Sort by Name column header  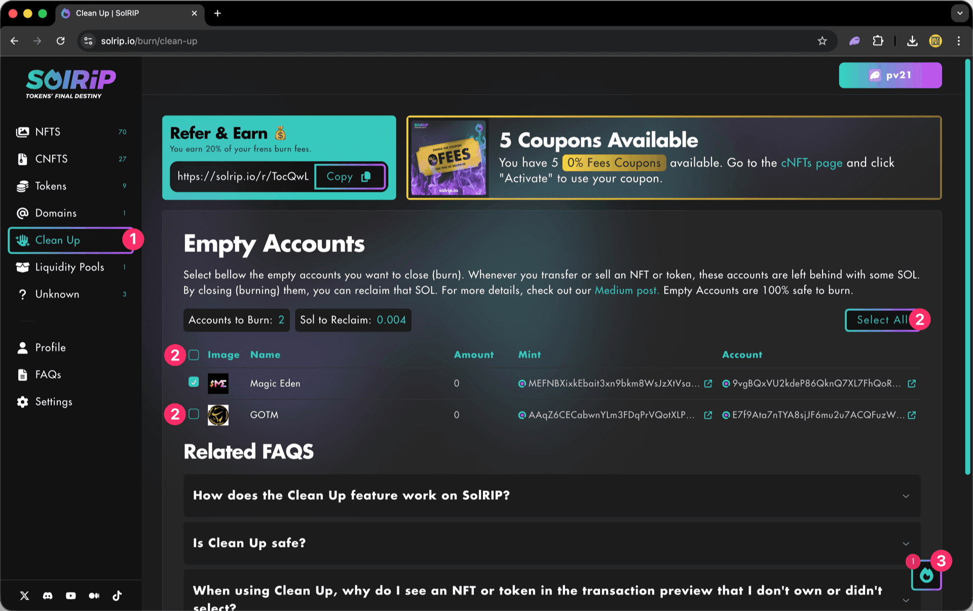(x=265, y=355)
